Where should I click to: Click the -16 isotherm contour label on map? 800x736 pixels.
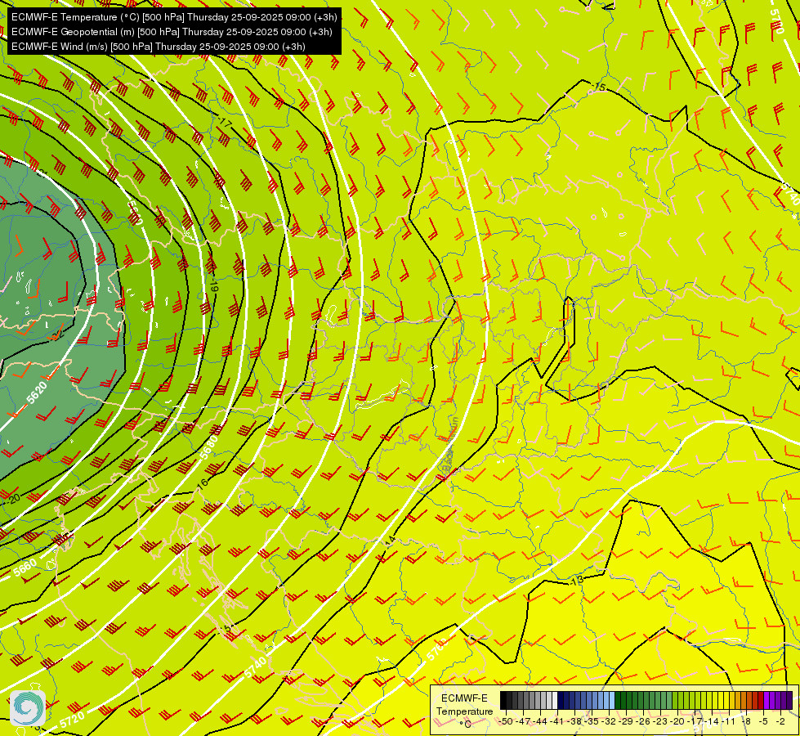203,483
